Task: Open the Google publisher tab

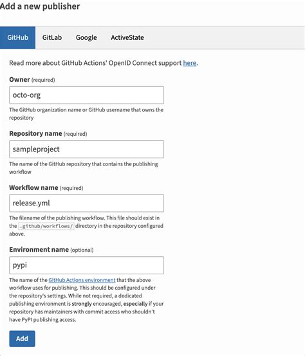Action: [86, 37]
